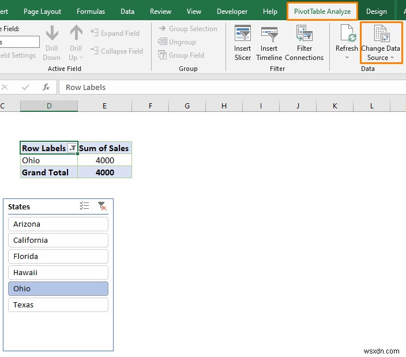Toggle the California slicer item
The height and width of the screenshot is (357, 406).
58,240
